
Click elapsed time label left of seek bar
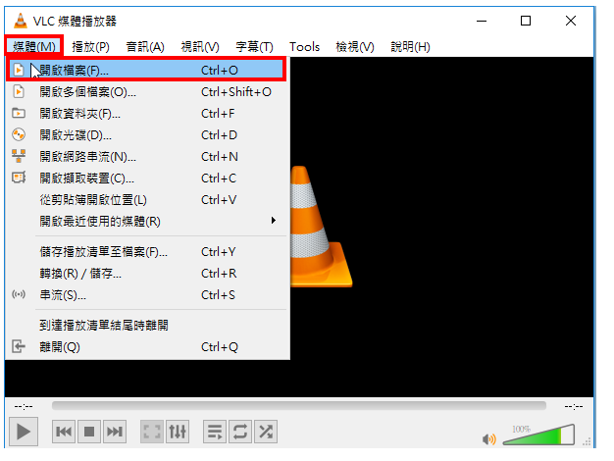(24, 406)
